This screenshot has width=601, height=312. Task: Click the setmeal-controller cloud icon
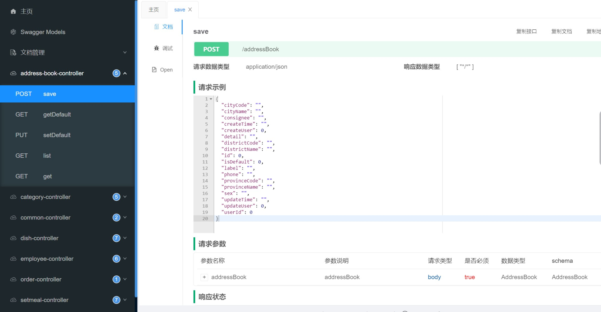(13, 300)
